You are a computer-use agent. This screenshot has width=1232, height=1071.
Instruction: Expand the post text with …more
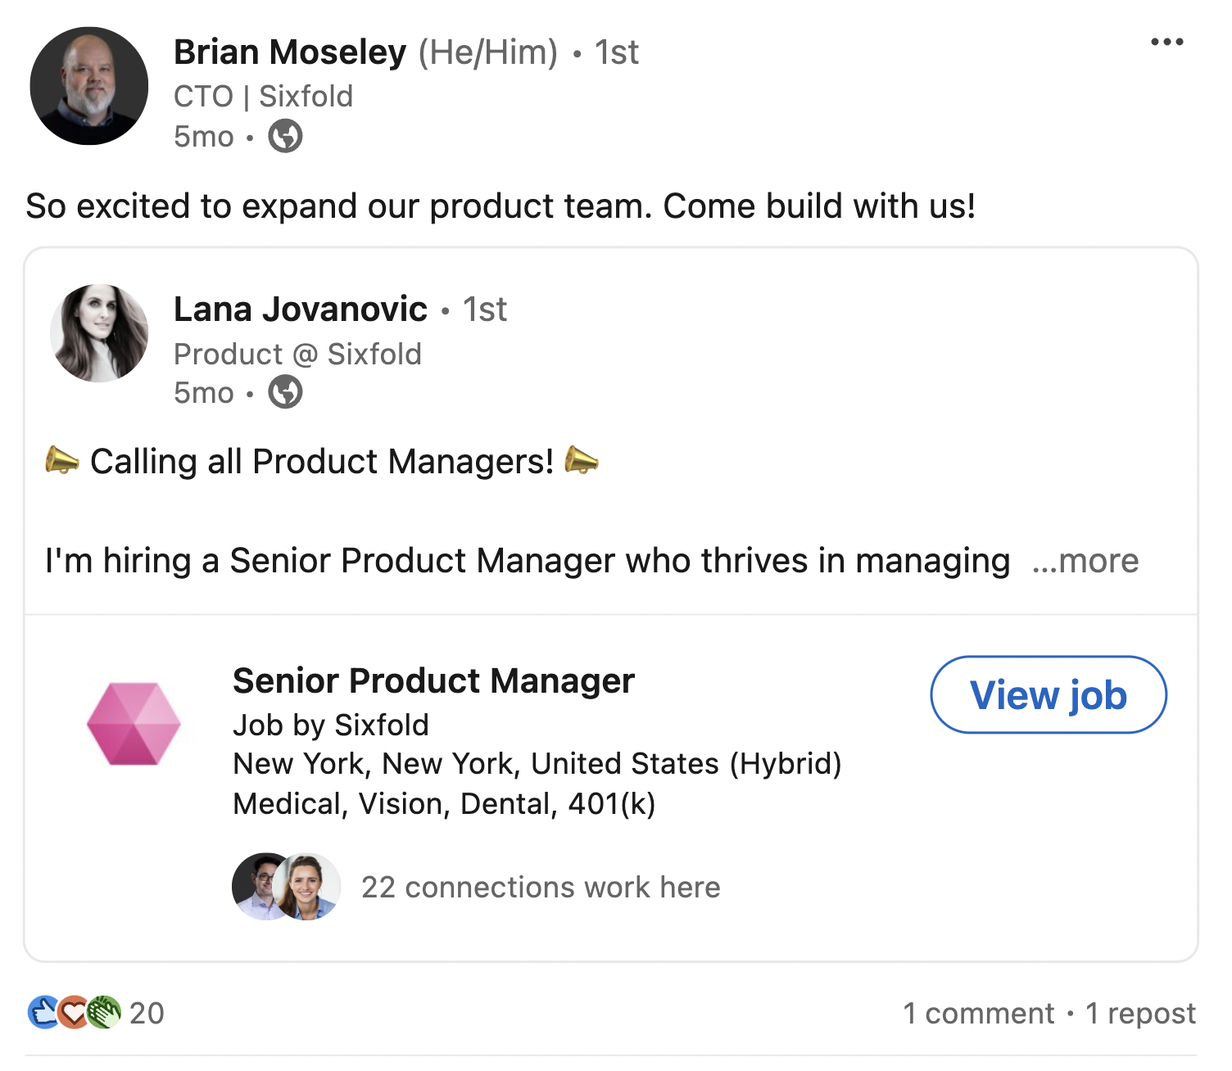click(1085, 561)
